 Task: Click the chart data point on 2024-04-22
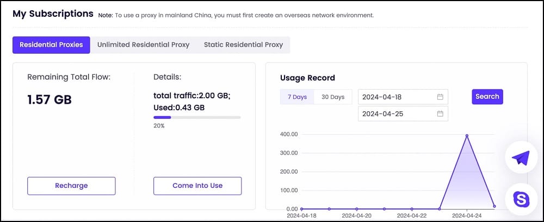tap(412, 209)
